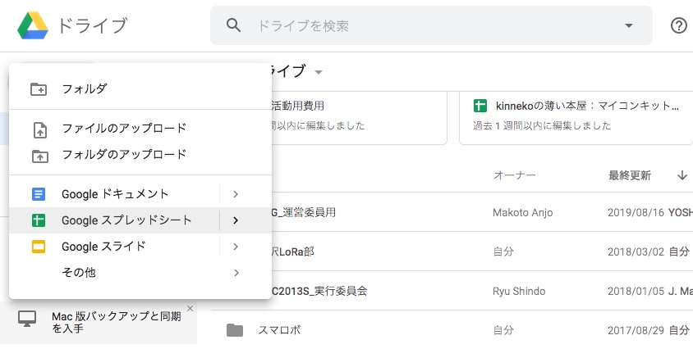Open the スマロボ folder row
The height and width of the screenshot is (349, 693).
(x=279, y=330)
